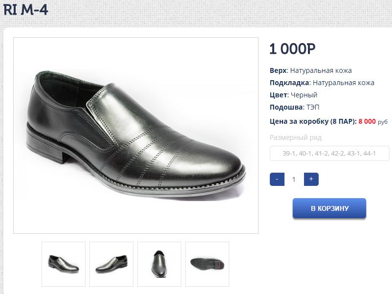Click the minus quantity button

(x=277, y=179)
